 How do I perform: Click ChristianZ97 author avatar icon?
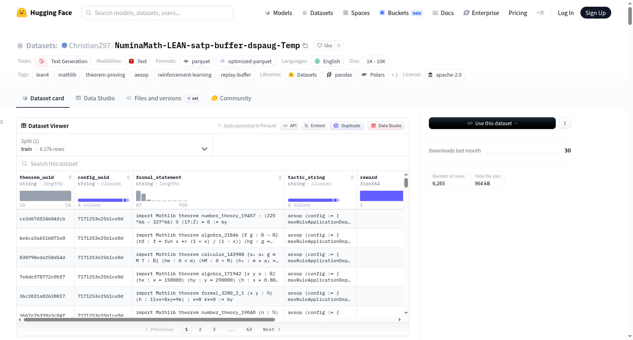click(64, 45)
